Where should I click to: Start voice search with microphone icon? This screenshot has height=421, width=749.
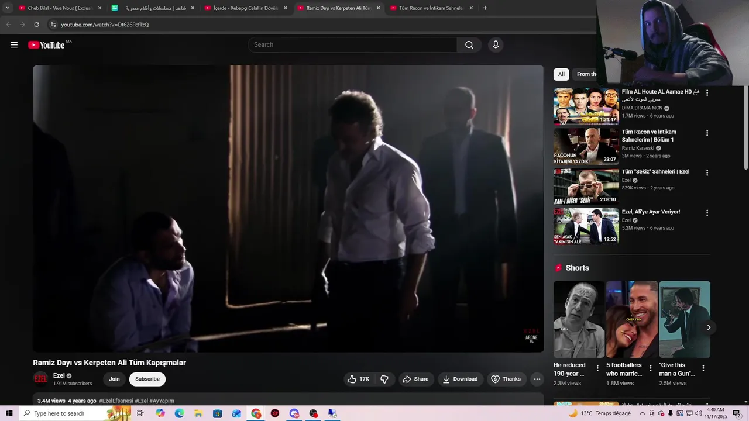point(496,45)
